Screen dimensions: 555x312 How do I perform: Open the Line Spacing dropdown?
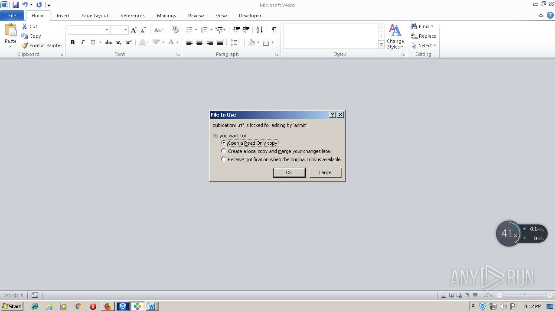235,42
